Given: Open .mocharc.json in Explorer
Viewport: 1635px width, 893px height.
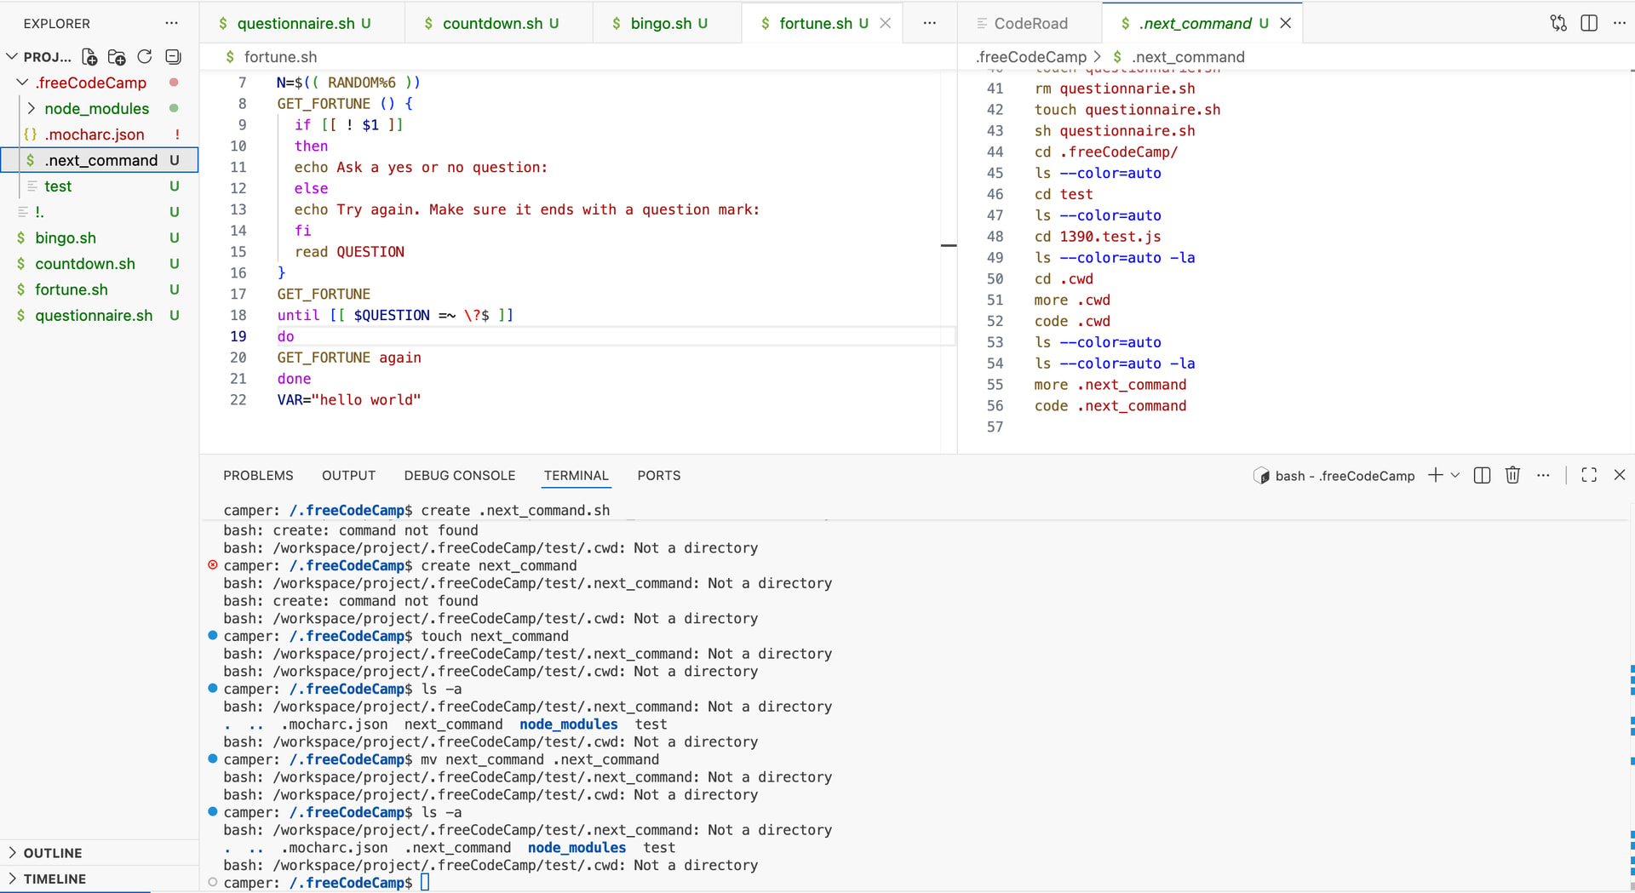Looking at the screenshot, I should point(100,135).
